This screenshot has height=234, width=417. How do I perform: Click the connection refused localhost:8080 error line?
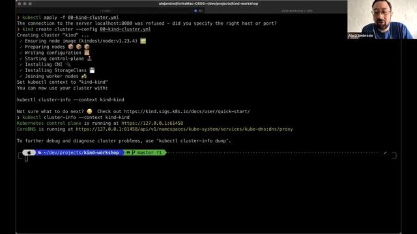[x=147, y=23]
